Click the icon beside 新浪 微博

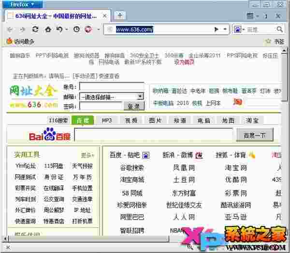(199, 155)
